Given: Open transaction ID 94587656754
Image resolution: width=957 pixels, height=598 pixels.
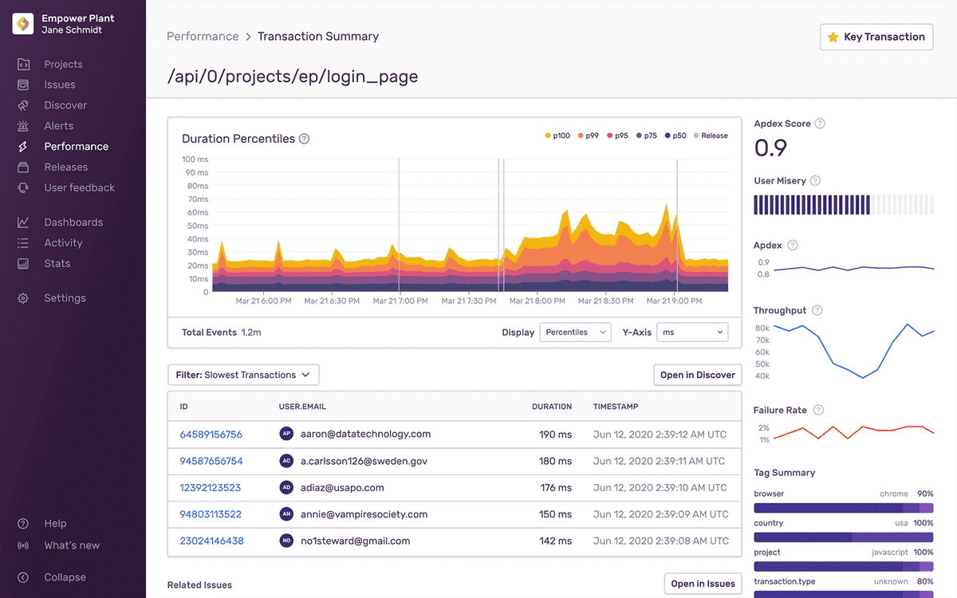Looking at the screenshot, I should coord(211,461).
